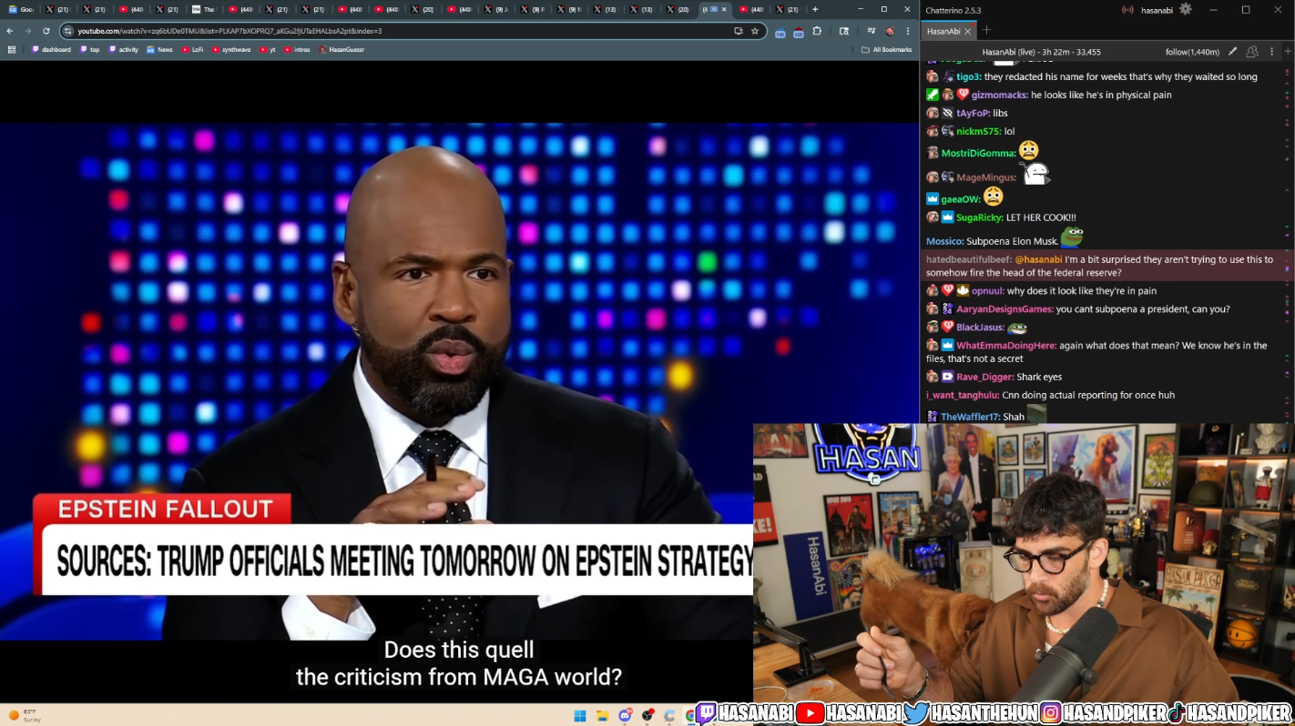
Task: Go back in the browser
Action: point(10,31)
